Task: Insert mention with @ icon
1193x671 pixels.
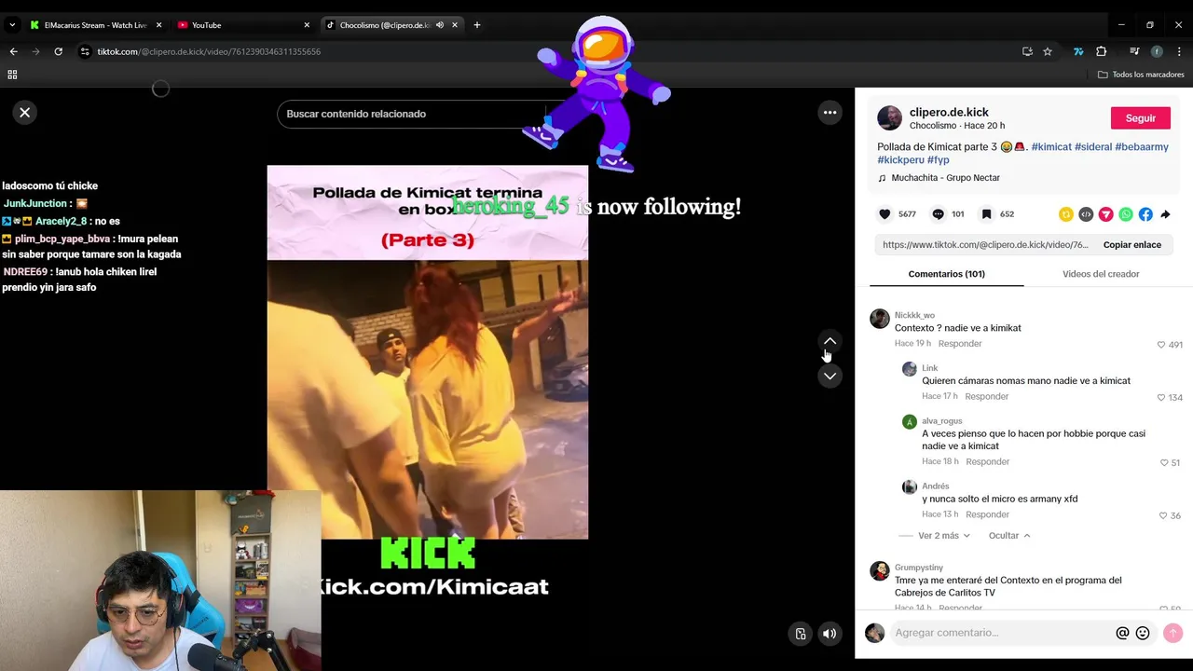Action: coord(1122,633)
